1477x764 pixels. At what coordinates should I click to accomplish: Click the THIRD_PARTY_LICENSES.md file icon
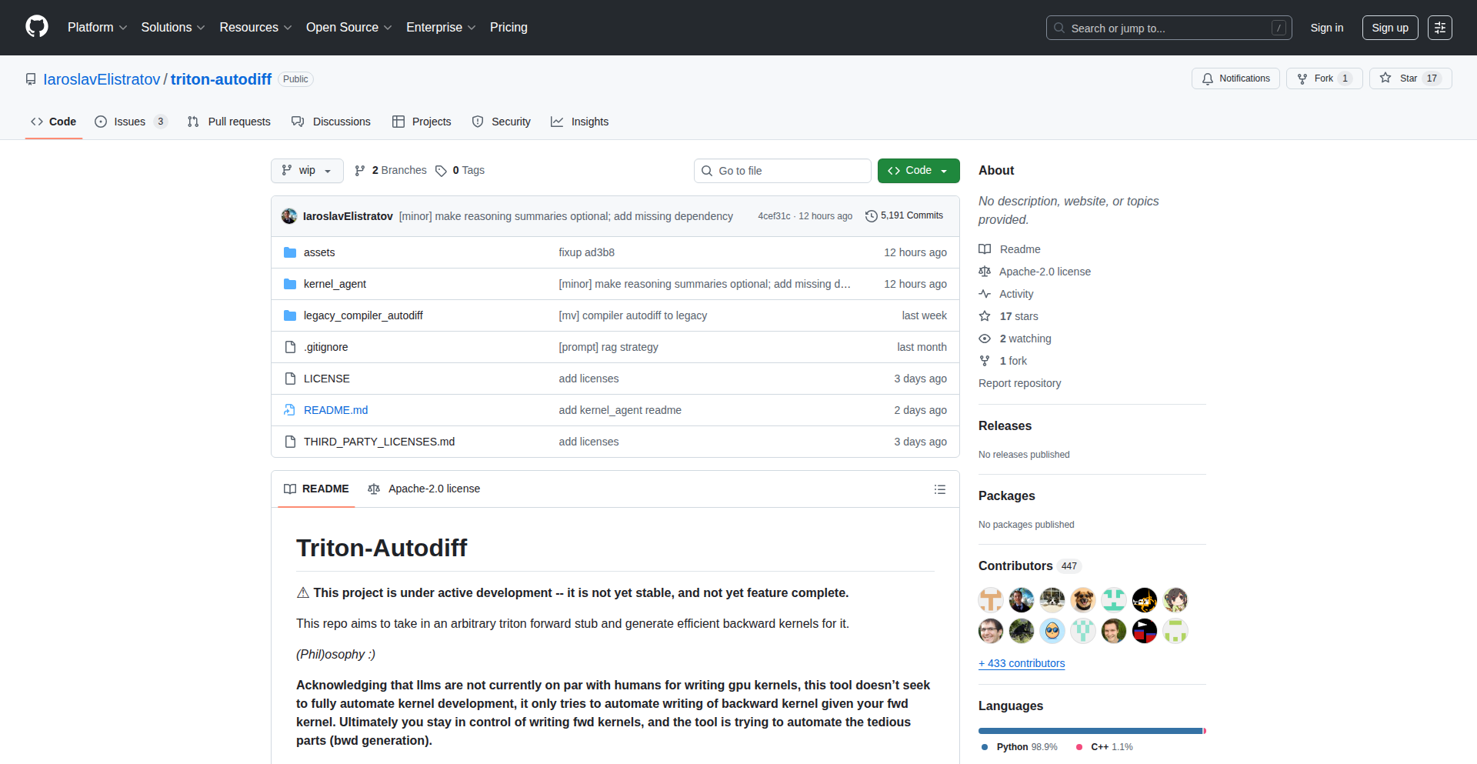pyautogui.click(x=290, y=442)
